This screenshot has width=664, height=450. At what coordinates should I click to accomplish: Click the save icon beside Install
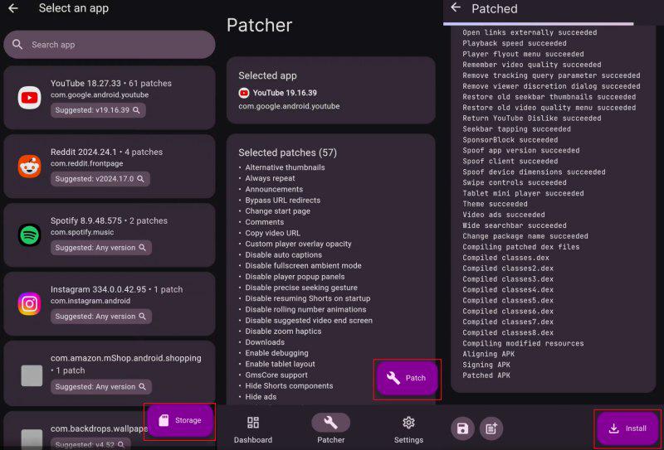click(462, 428)
